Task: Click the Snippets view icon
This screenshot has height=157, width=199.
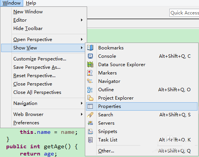Action: pyautogui.click(x=90, y=132)
